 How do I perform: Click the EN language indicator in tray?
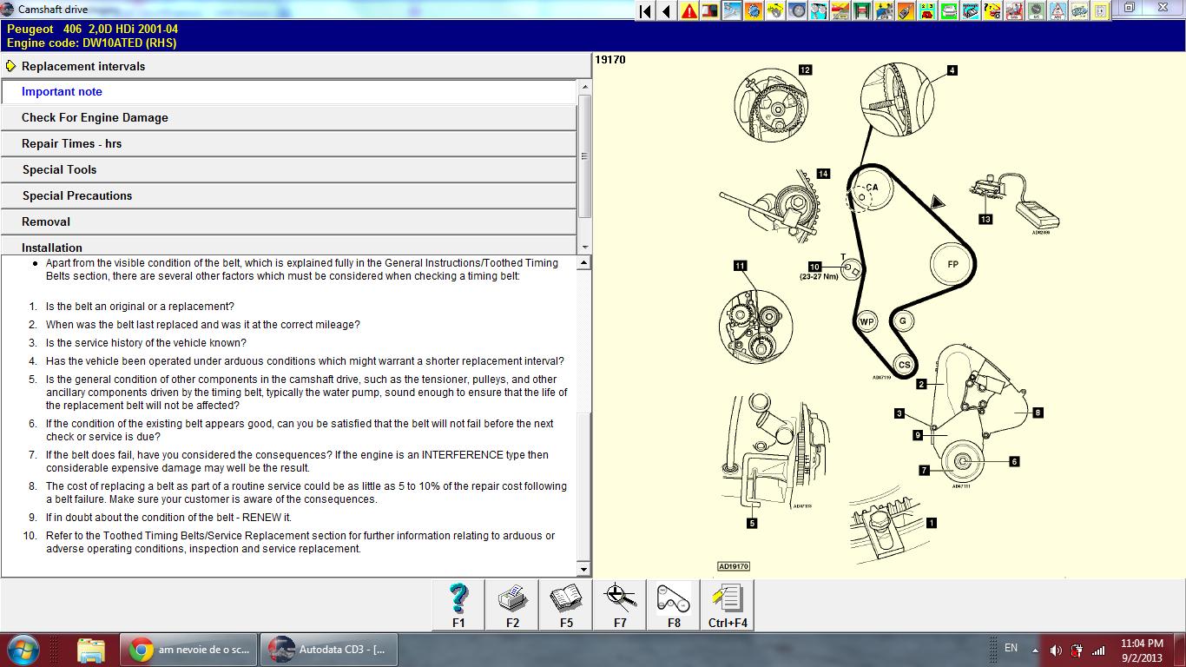1011,648
